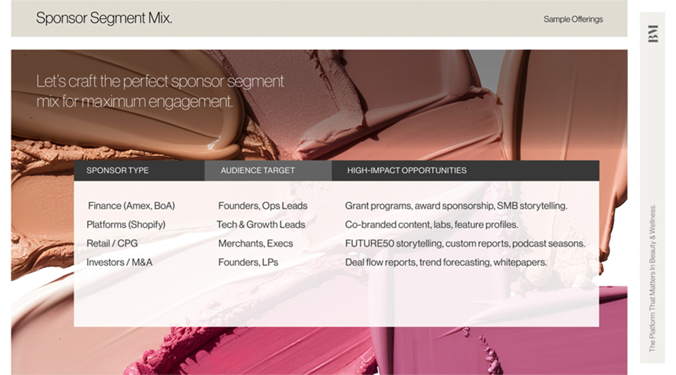Click Co-branded content, labs text
Image resolution: width=676 pixels, height=375 pixels.
tap(431, 225)
